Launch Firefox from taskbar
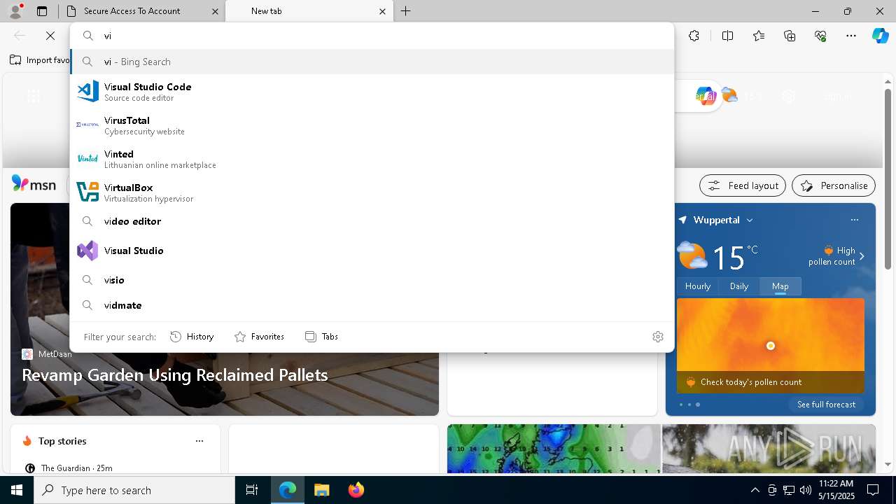Screen dimensions: 896x504 (356, 490)
